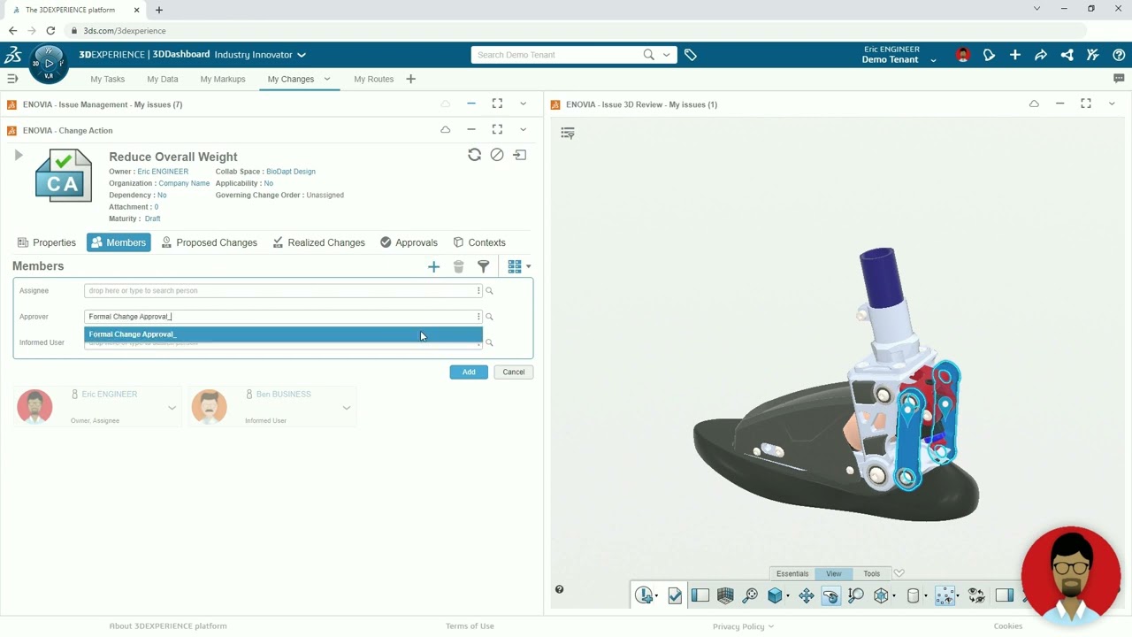Open the 3DEXPERIENCE compass

(49, 63)
